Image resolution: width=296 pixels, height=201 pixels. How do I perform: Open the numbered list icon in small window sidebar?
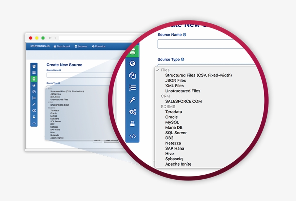click(x=34, y=98)
